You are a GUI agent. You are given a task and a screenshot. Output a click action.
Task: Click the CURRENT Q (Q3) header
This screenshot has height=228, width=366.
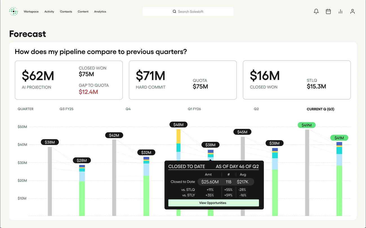pyautogui.click(x=320, y=109)
